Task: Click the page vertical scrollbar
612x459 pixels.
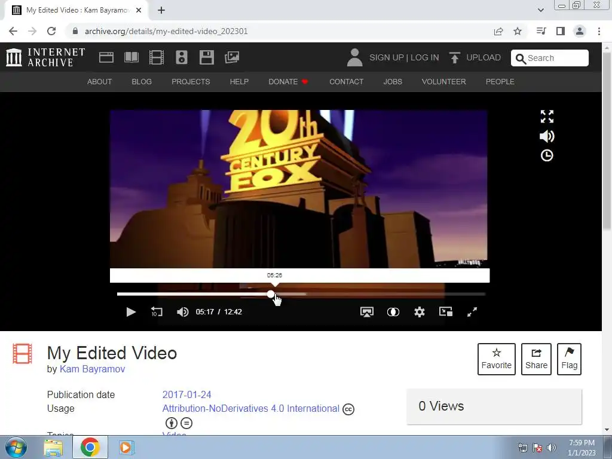Action: pyautogui.click(x=607, y=141)
